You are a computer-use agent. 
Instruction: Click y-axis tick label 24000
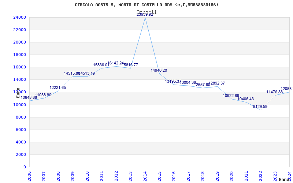click(x=19, y=17)
